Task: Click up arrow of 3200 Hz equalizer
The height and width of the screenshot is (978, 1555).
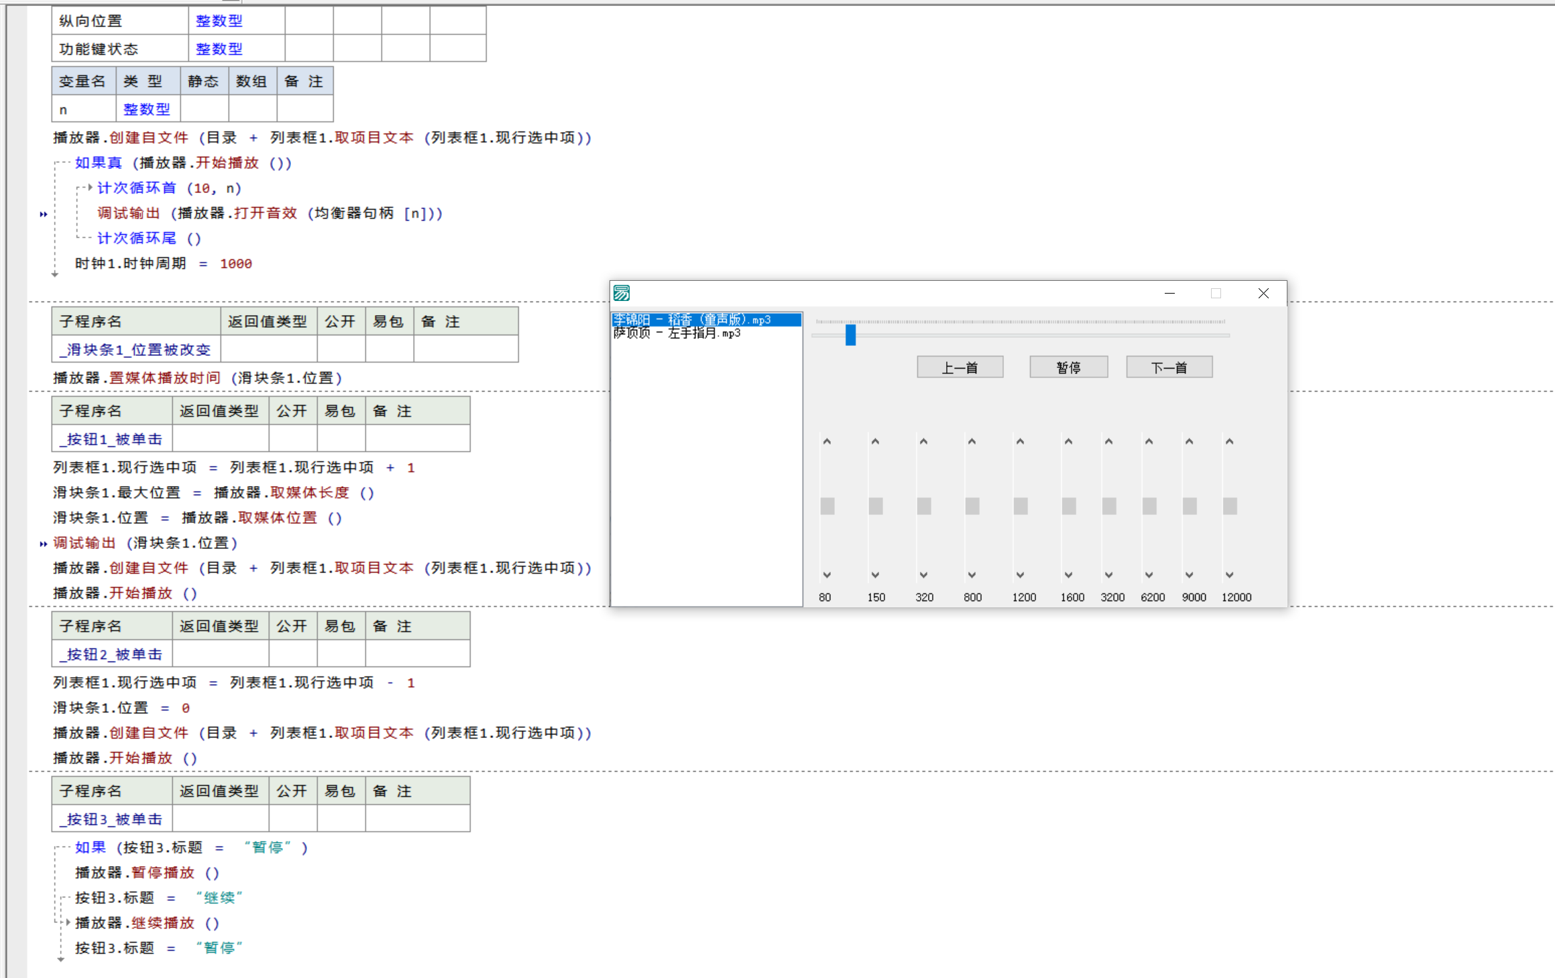Action: [1108, 442]
